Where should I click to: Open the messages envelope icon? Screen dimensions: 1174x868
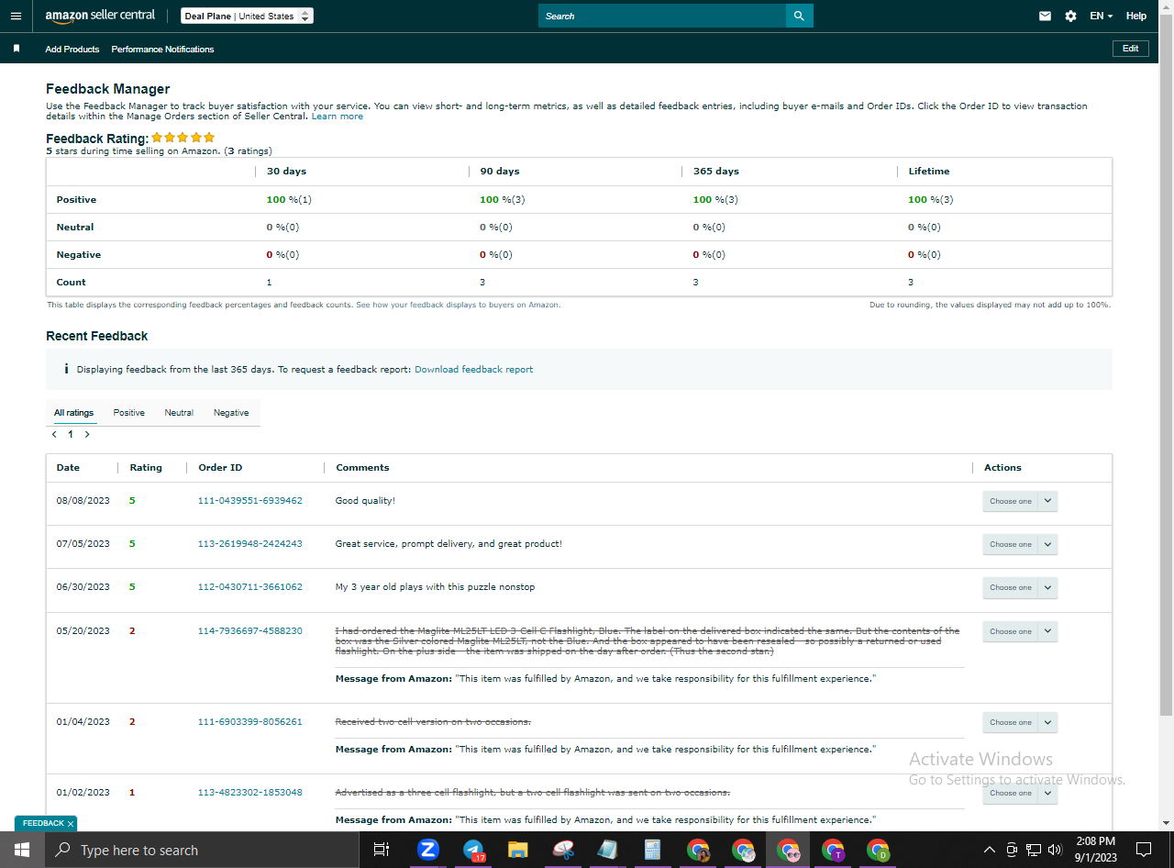coord(1045,16)
